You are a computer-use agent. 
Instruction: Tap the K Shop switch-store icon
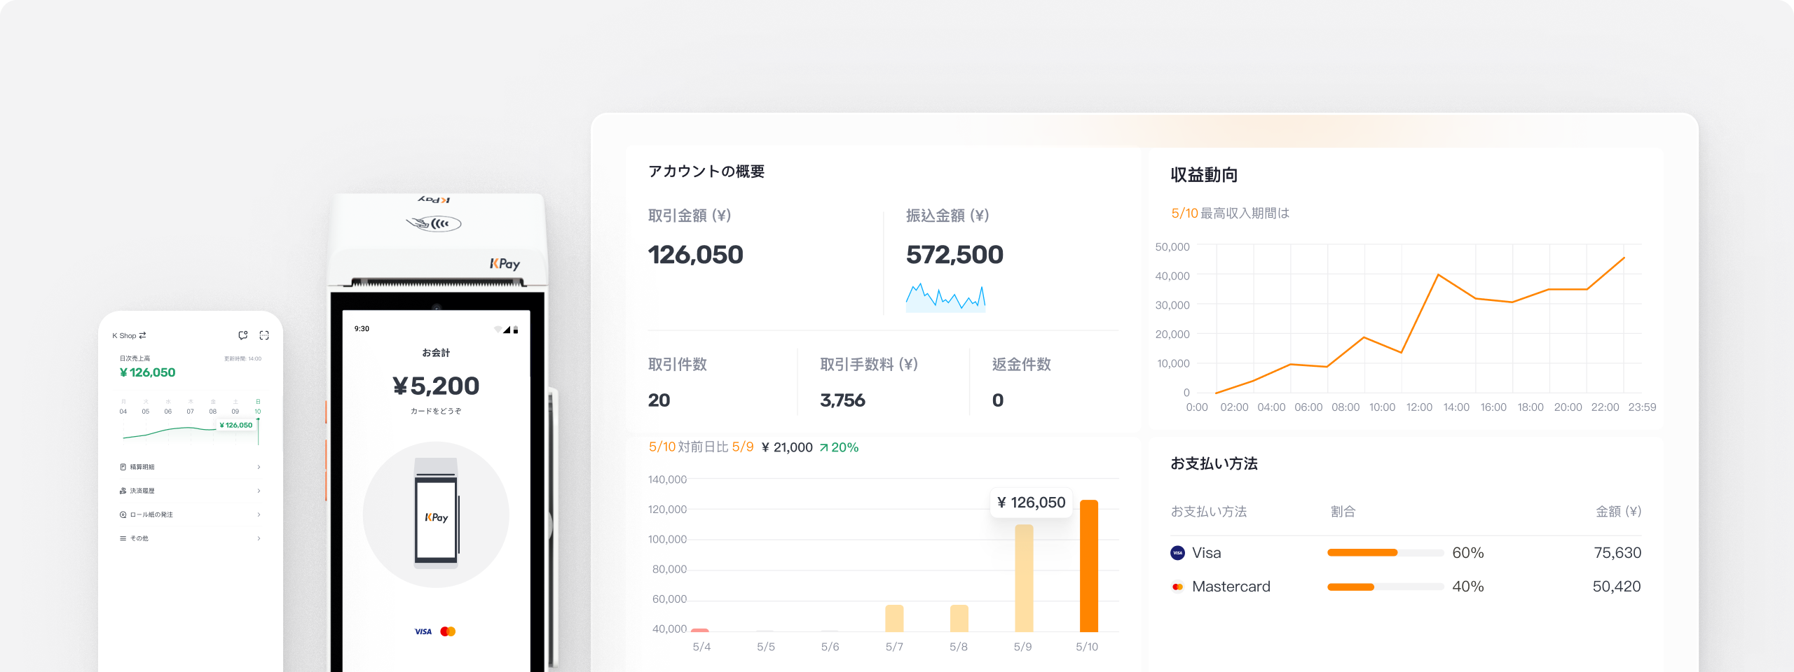pos(142,335)
